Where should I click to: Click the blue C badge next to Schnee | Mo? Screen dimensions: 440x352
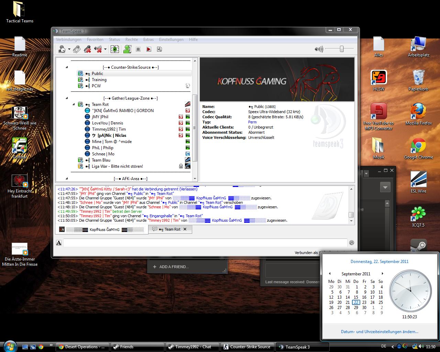click(188, 154)
